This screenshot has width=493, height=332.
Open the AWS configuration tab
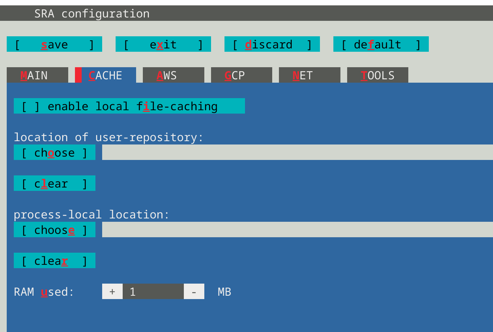point(173,75)
